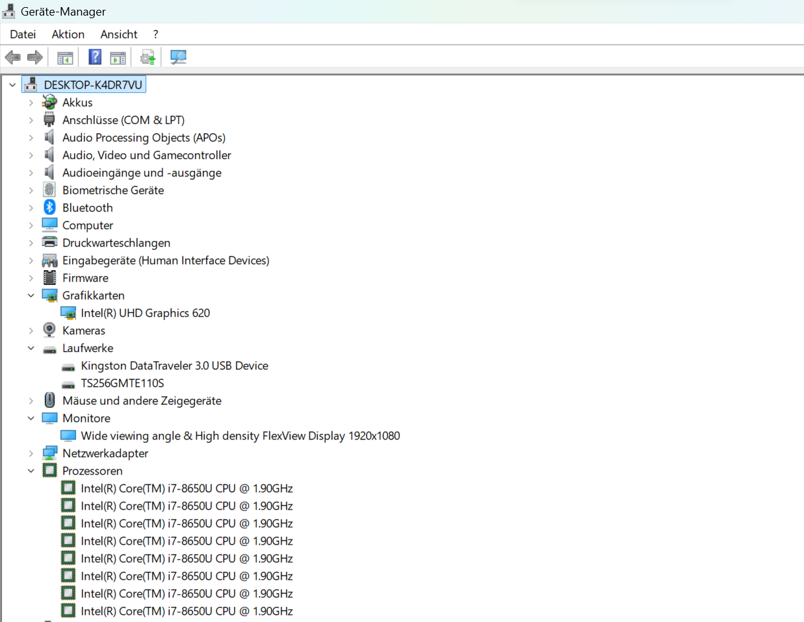
Task: Click the battery icon beside Akkus
Action: [49, 102]
